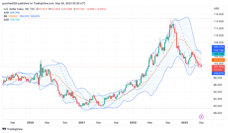The image size is (228, 133).
Task: Click the 98.000 price axis label
Action: tap(218, 78)
